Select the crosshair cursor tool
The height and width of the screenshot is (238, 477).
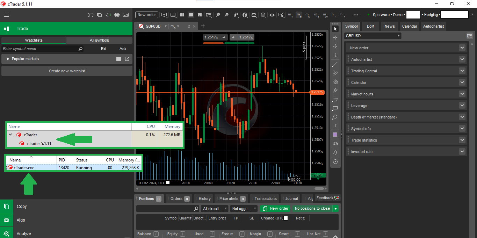335,37
